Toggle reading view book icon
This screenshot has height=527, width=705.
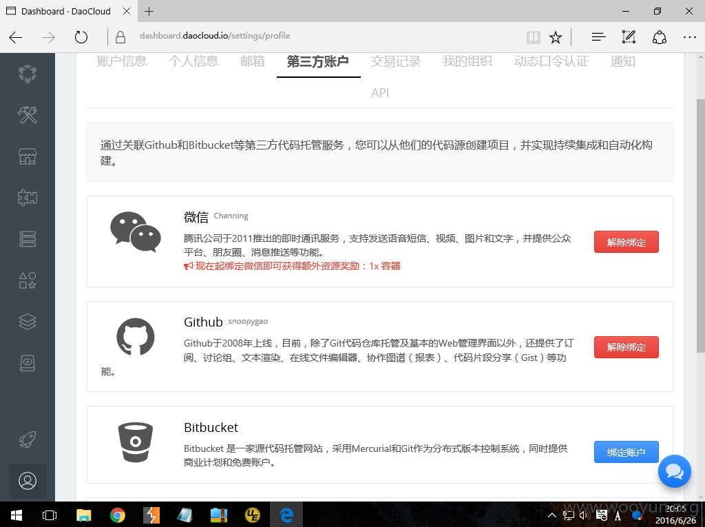tap(534, 37)
